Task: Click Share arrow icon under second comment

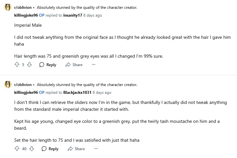Action: click(70, 149)
